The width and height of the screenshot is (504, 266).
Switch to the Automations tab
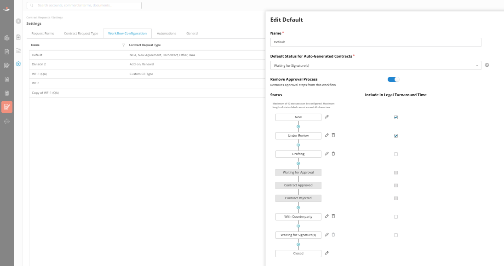pos(166,34)
